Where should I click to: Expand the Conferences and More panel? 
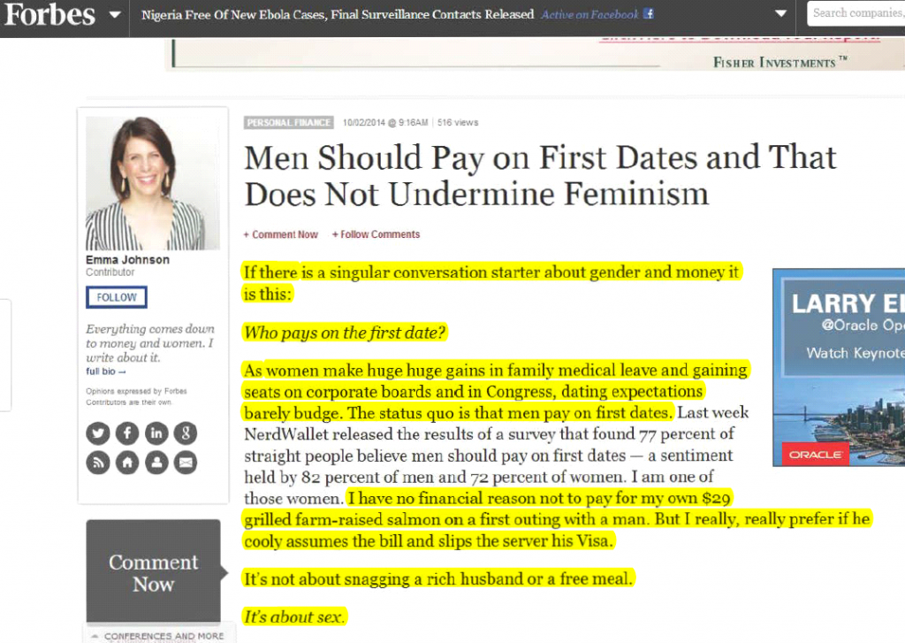pos(156,635)
